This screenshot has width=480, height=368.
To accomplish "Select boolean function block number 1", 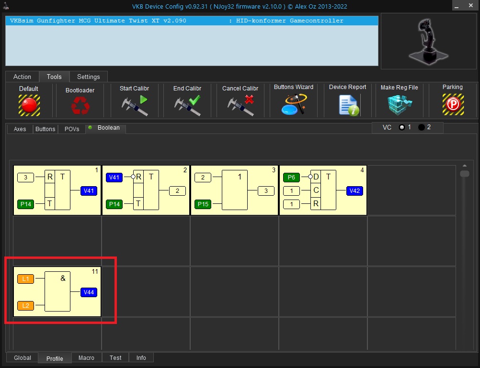I will click(57, 190).
